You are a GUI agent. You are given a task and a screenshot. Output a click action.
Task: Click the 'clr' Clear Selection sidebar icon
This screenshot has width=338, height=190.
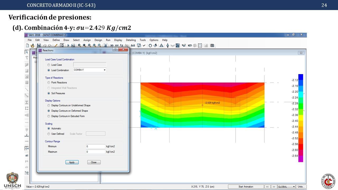coord(27,167)
